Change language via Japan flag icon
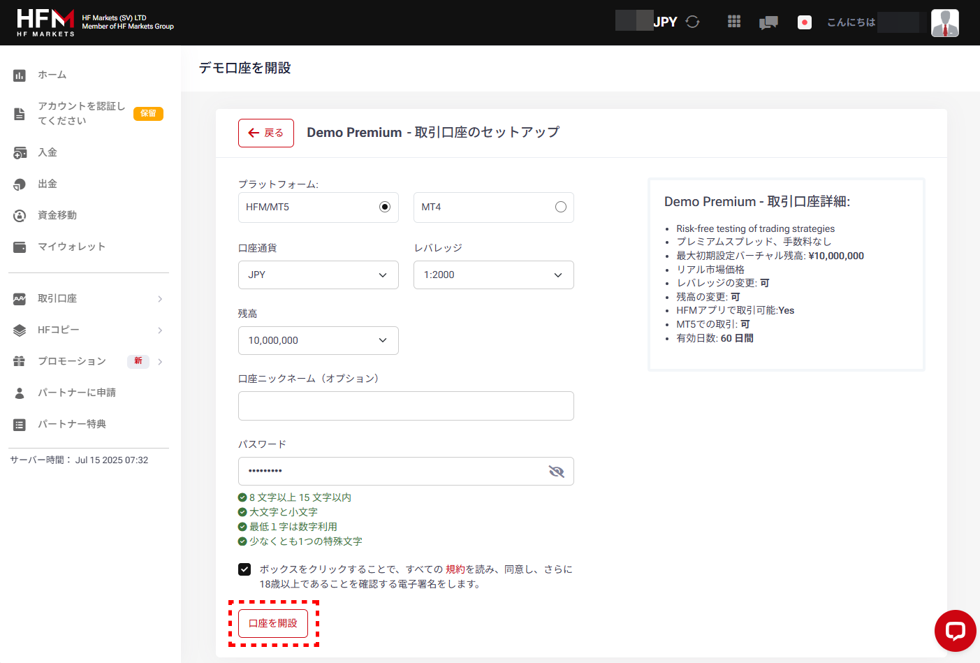Image resolution: width=980 pixels, height=663 pixels. [805, 22]
